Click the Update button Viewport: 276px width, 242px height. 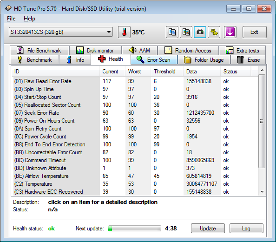pos(208,229)
